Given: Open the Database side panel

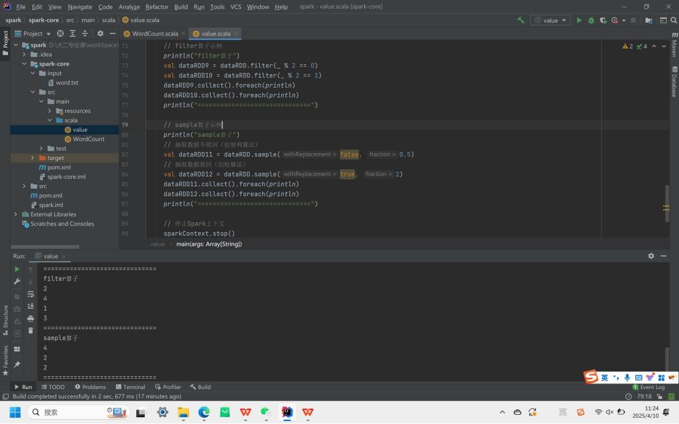Looking at the screenshot, I should tap(674, 81).
